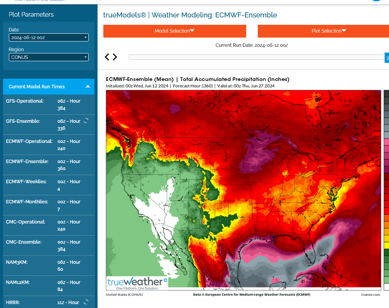Click the Current Run Date text

point(252,45)
